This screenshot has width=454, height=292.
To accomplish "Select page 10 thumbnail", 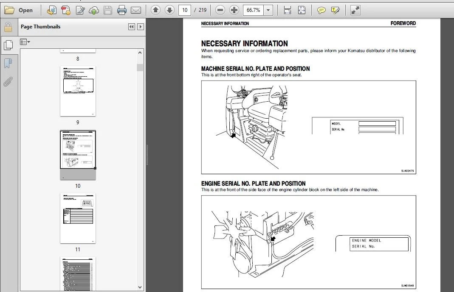I will [x=78, y=155].
